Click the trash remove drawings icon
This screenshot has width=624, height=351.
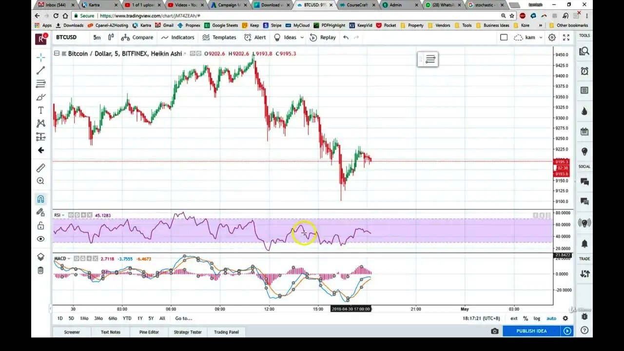point(41,270)
